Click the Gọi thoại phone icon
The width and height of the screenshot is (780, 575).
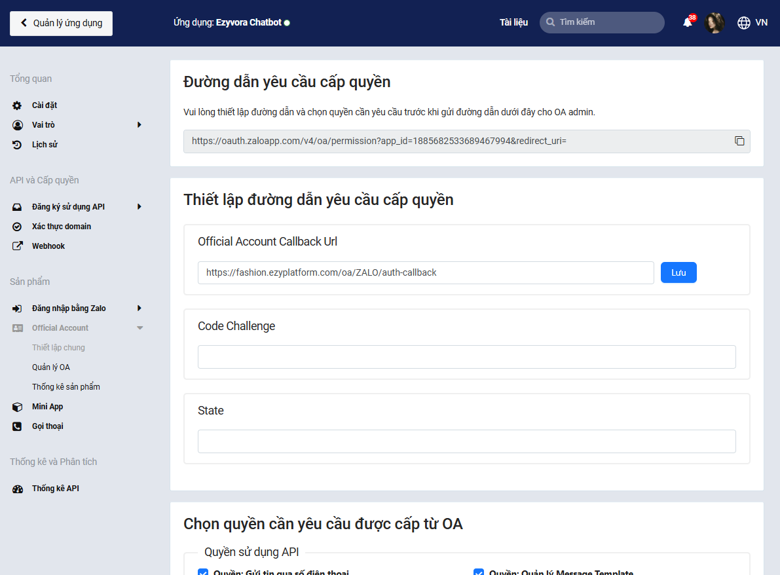(17, 426)
